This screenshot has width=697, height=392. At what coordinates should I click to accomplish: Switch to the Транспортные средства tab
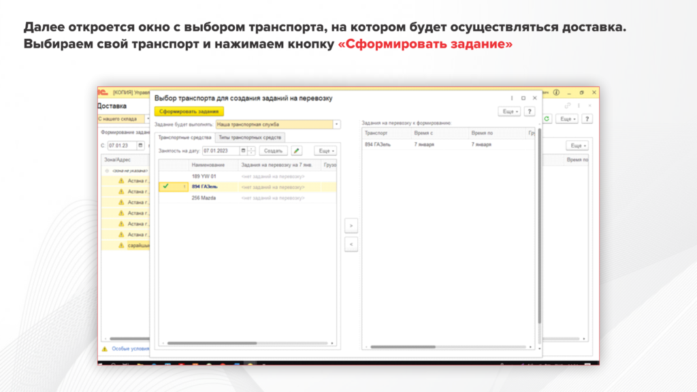point(184,137)
